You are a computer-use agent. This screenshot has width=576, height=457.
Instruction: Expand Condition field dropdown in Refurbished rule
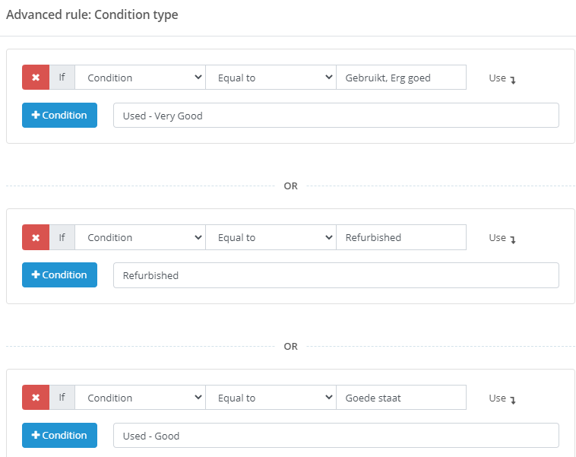pos(141,237)
